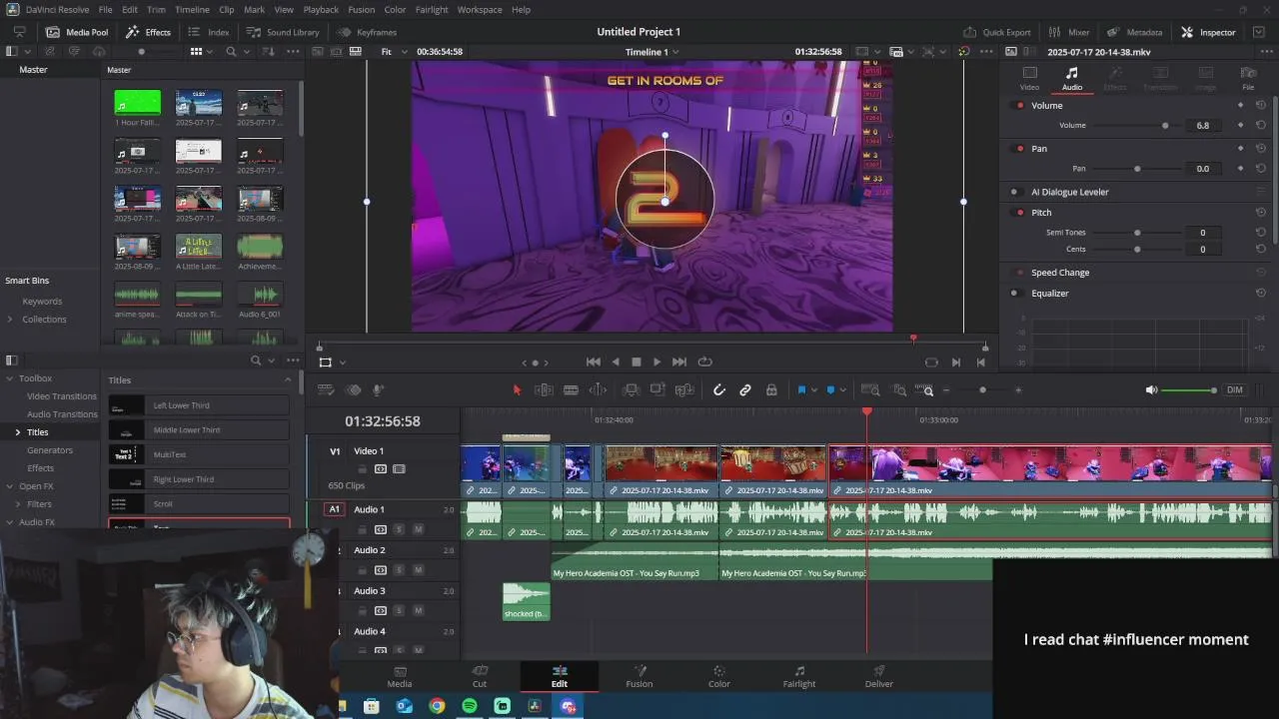Switch to the Fairlight page

[x=799, y=676]
